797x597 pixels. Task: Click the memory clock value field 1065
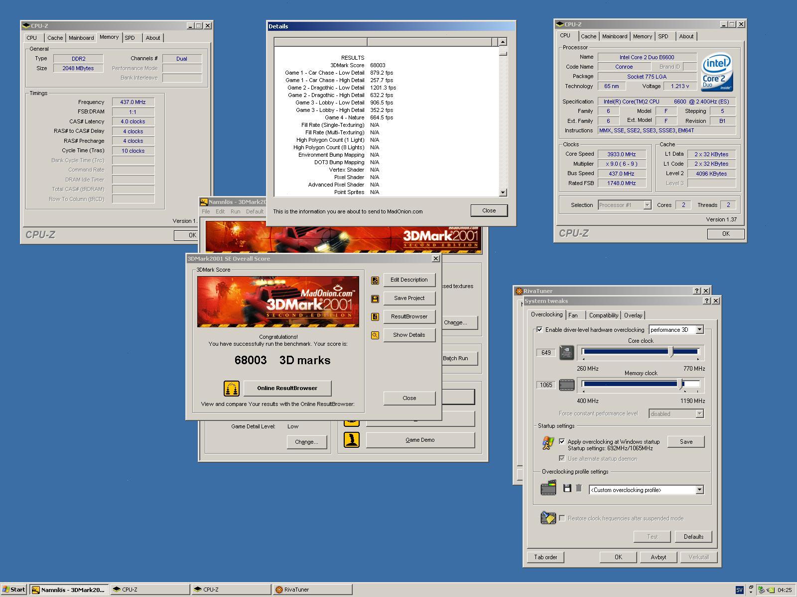tap(546, 385)
